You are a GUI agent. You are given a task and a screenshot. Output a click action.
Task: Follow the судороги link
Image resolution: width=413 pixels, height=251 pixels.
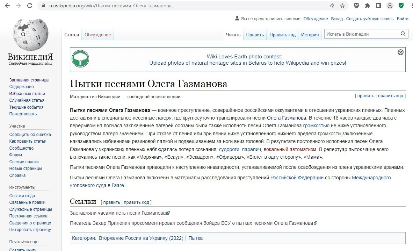229,150
